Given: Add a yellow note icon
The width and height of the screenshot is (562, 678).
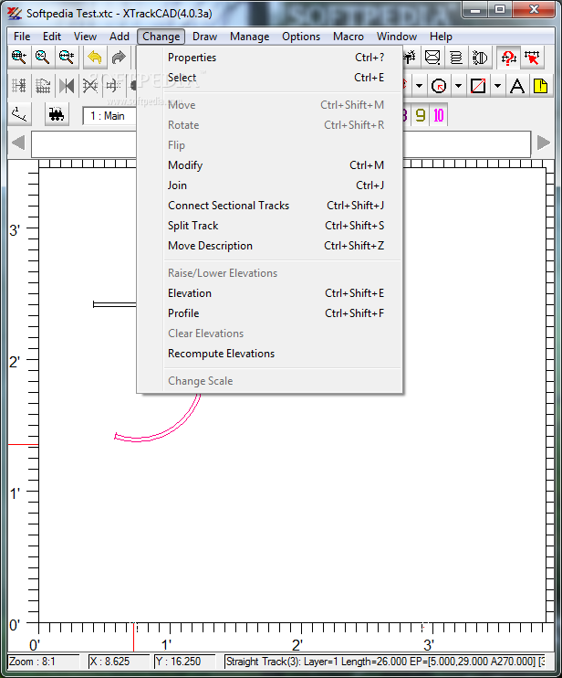Looking at the screenshot, I should tap(540, 86).
